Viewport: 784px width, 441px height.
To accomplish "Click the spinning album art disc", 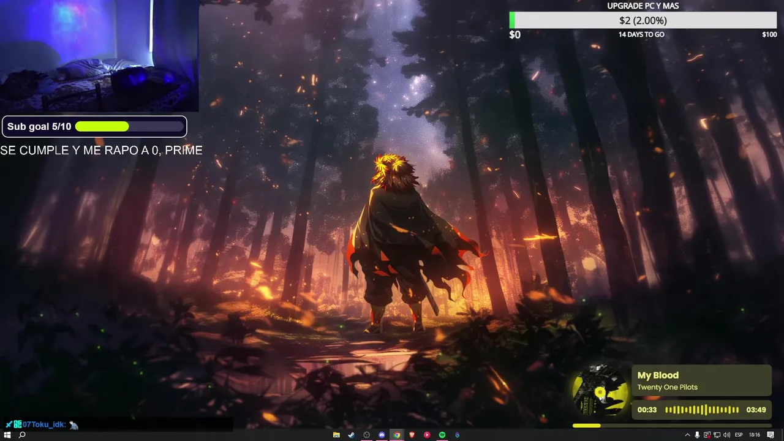I will click(x=600, y=392).
